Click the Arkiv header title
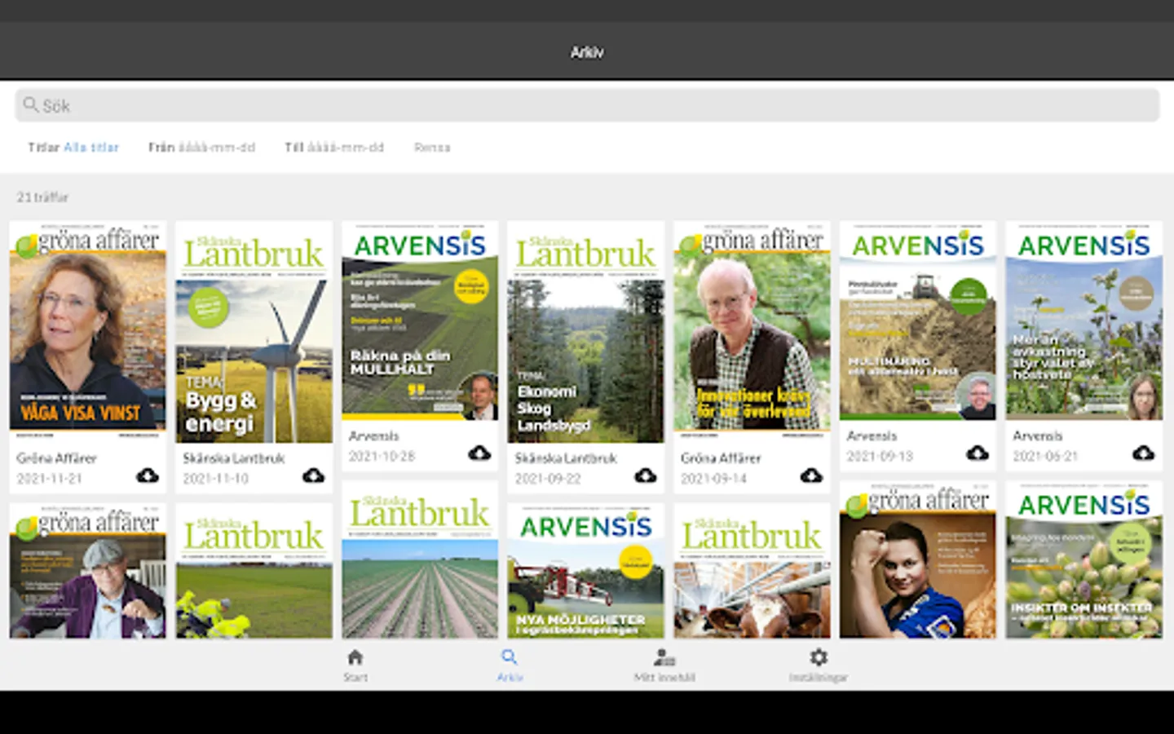The height and width of the screenshot is (734, 1174). [x=587, y=52]
